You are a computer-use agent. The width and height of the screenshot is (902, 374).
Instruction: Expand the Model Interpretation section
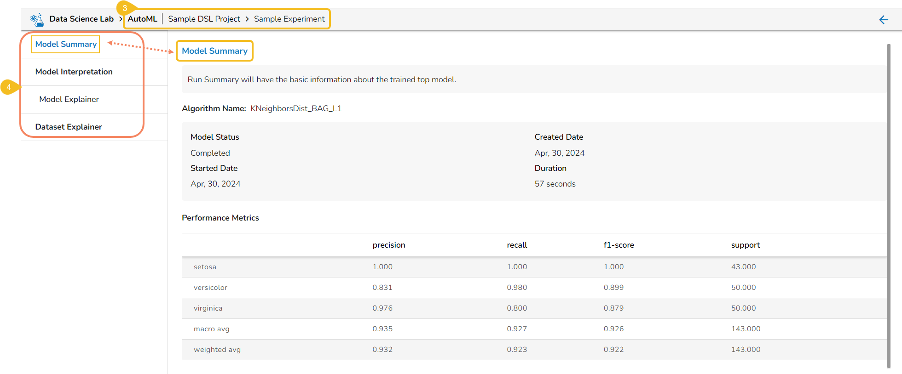74,72
